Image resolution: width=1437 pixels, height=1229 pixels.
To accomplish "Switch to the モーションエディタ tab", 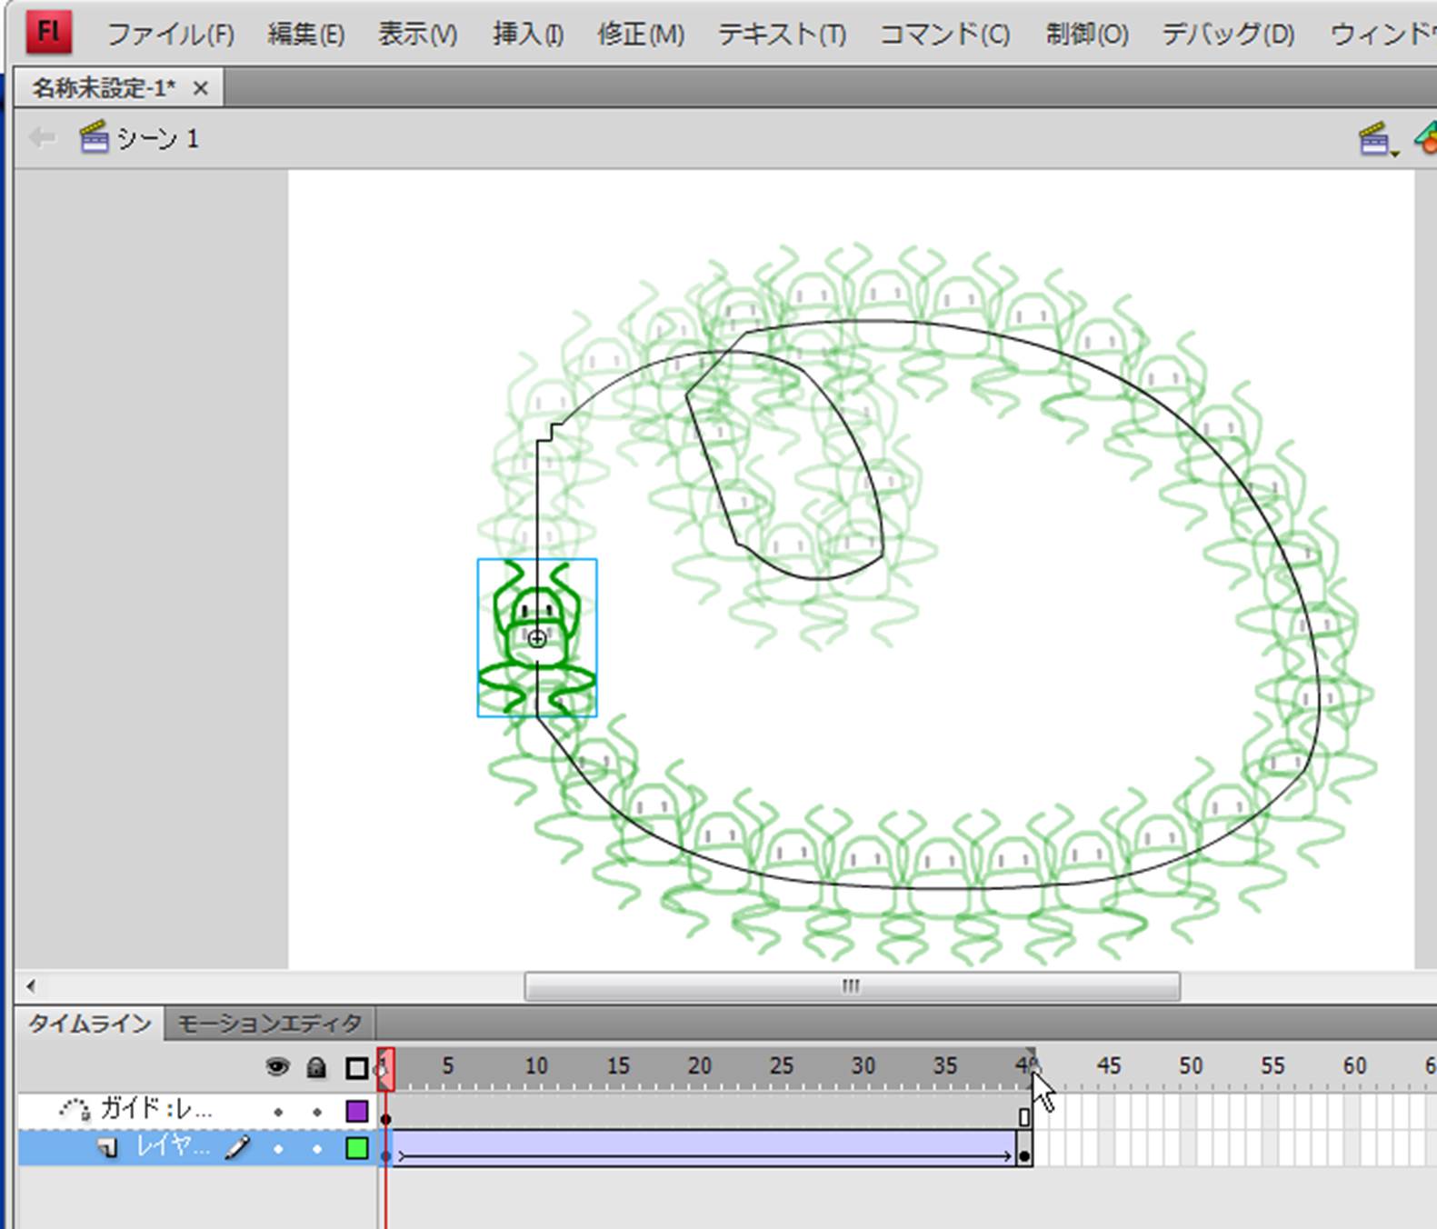I will (x=269, y=1024).
